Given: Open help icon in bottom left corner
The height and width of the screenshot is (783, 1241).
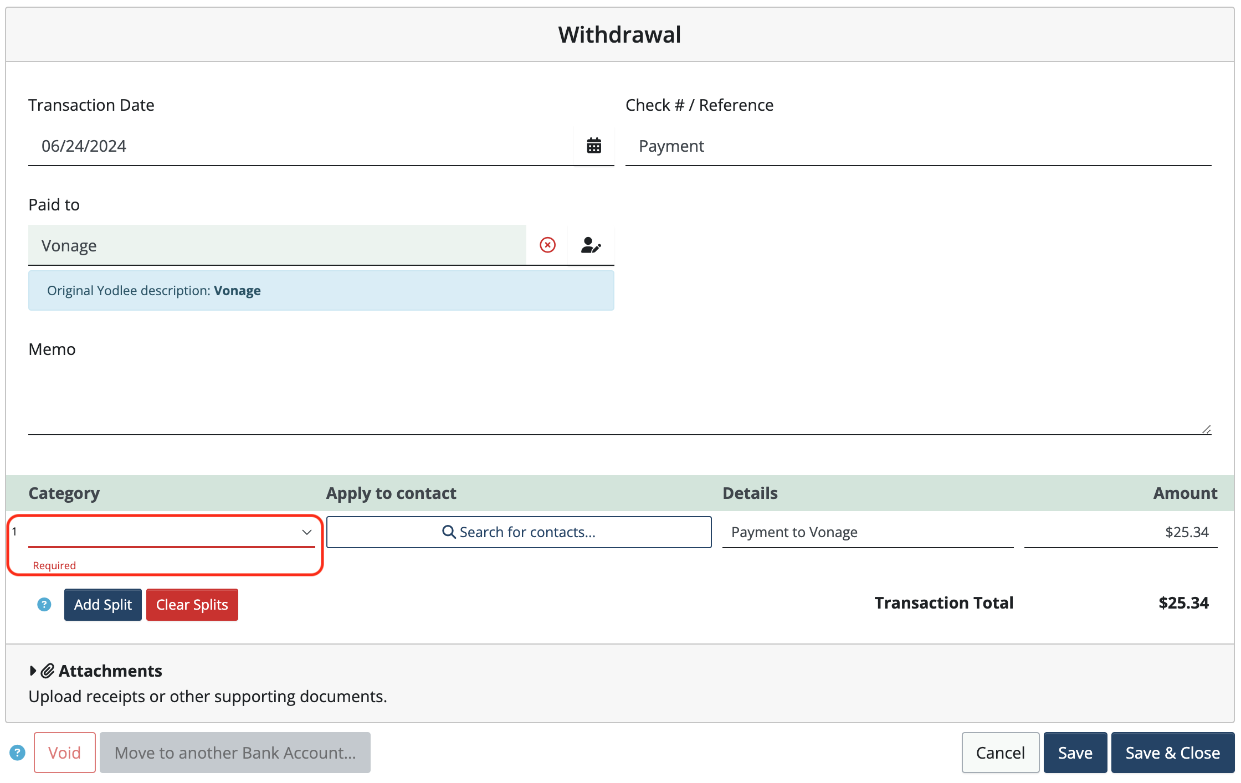Looking at the screenshot, I should 17,753.
